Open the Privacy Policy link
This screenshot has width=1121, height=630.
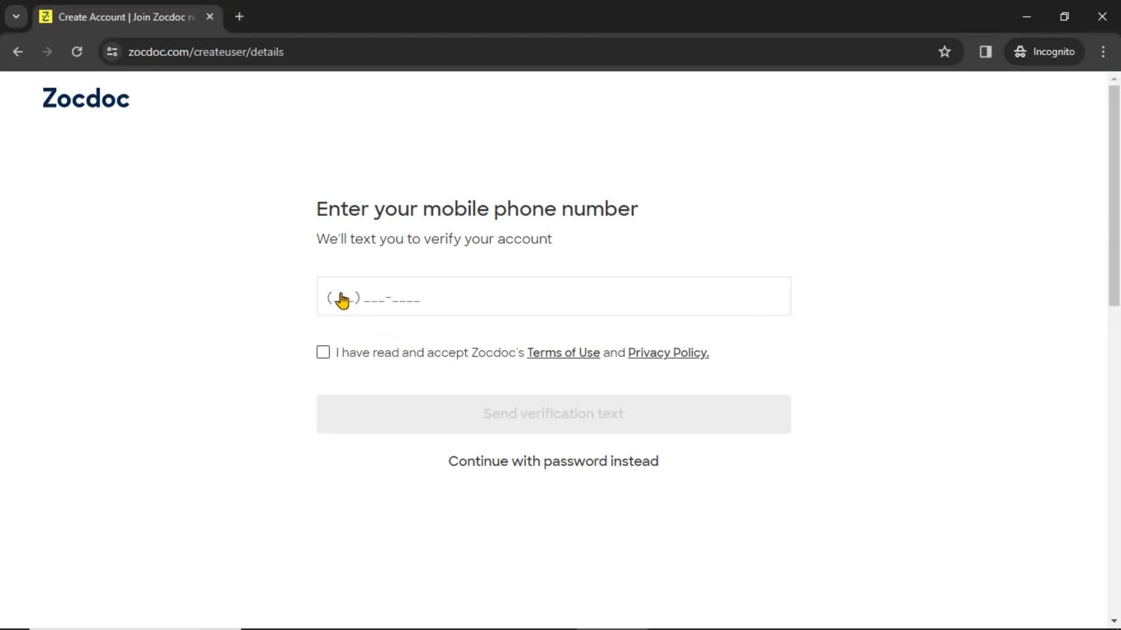[x=669, y=353]
